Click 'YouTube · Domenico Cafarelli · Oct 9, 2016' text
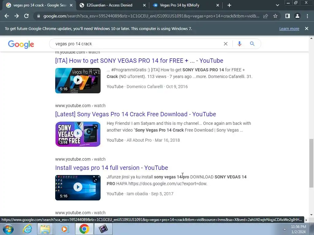 147,87
